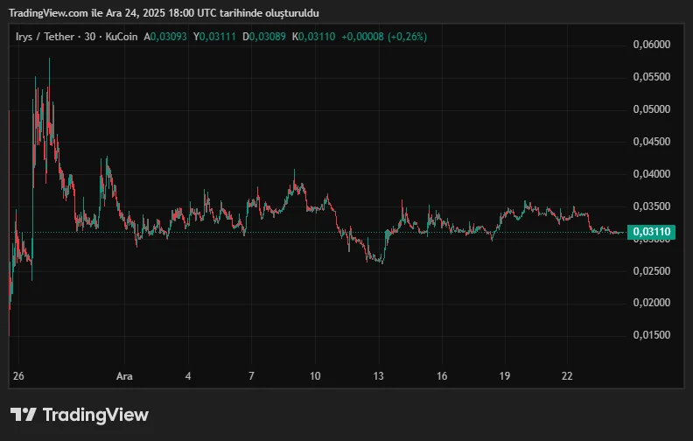This screenshot has height=441, width=693.
Task: Click the 13 date label on the time axis
Action: pyautogui.click(x=379, y=376)
